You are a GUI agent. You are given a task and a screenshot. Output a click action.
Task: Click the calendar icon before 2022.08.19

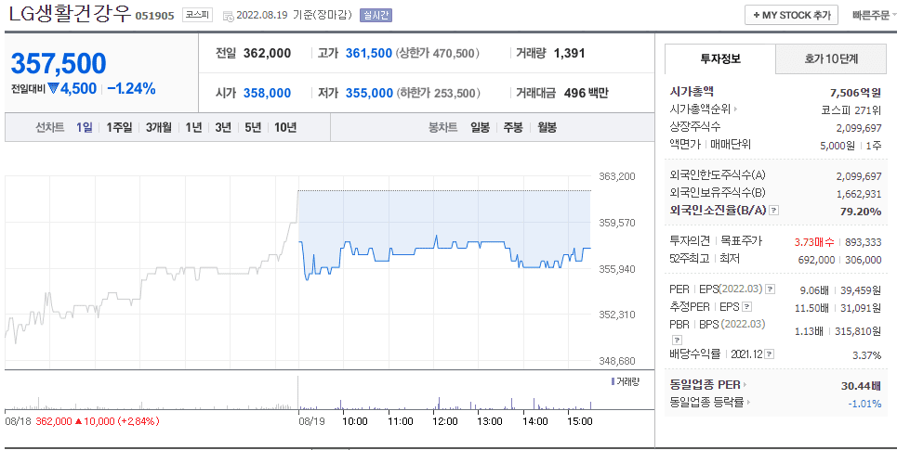point(228,16)
